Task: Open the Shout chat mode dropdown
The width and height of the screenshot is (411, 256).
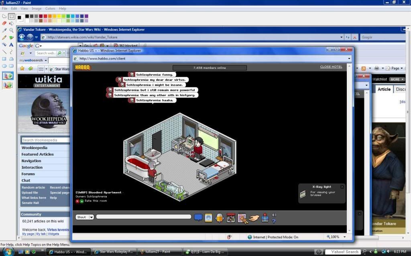Action: pos(91,217)
